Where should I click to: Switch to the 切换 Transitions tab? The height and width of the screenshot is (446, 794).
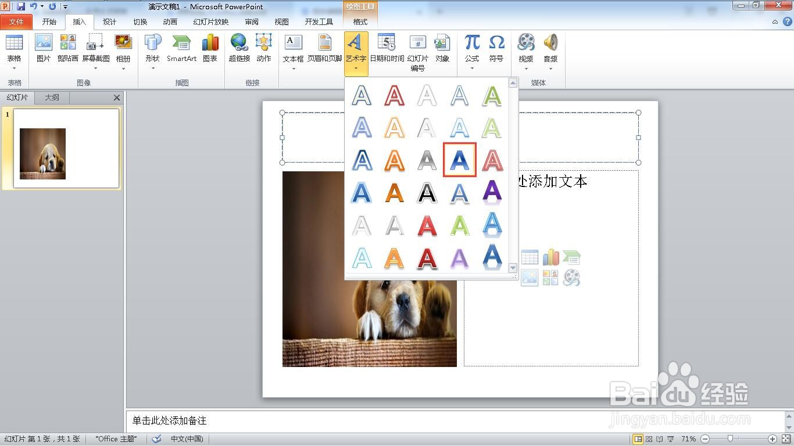[140, 22]
